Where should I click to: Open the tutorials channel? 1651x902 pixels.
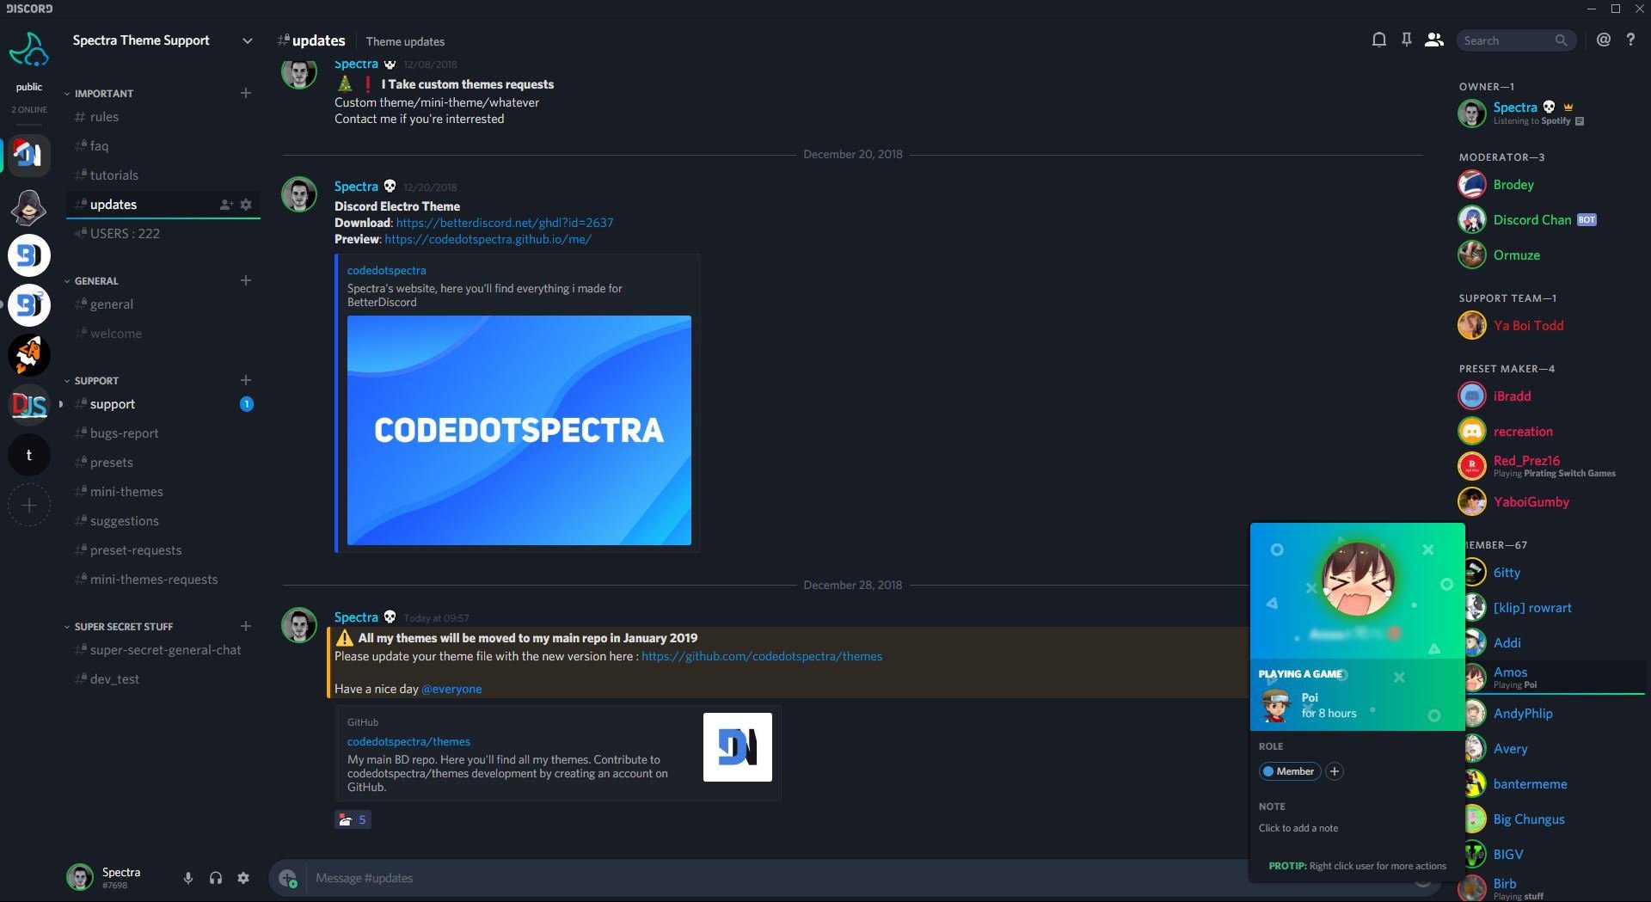(x=163, y=175)
